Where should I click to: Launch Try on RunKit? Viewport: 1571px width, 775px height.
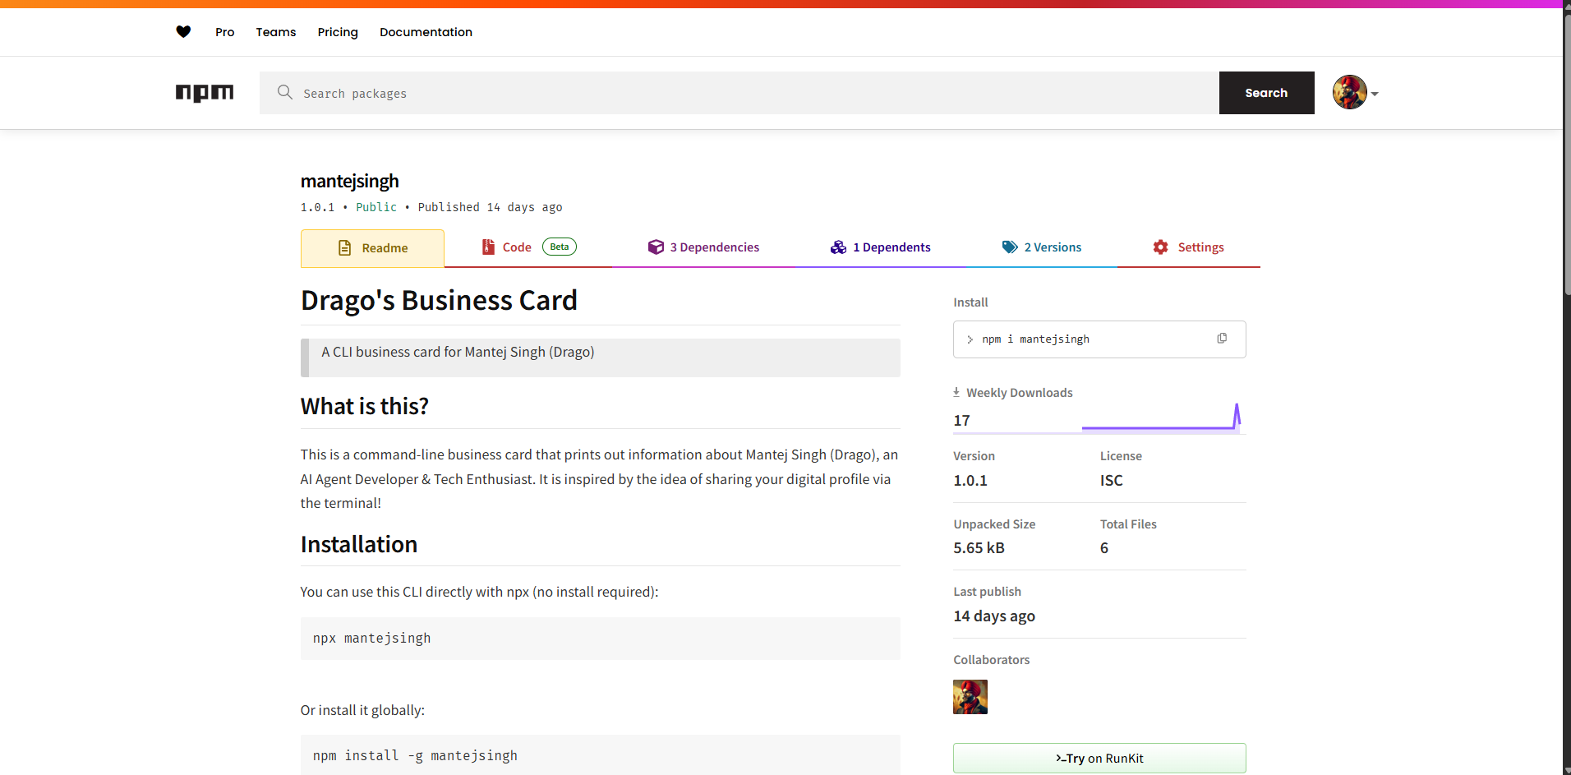[1099, 758]
